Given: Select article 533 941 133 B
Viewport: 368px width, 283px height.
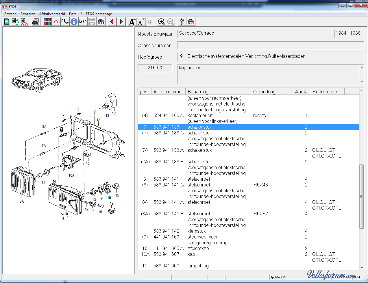Looking at the screenshot, I should click(x=169, y=162).
